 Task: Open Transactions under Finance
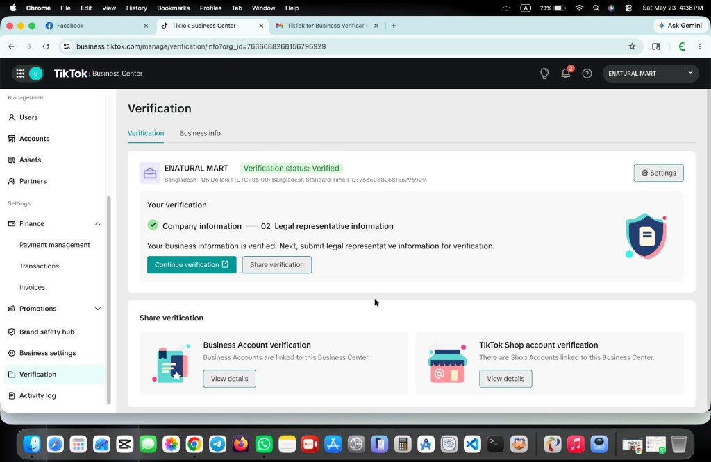tap(40, 266)
